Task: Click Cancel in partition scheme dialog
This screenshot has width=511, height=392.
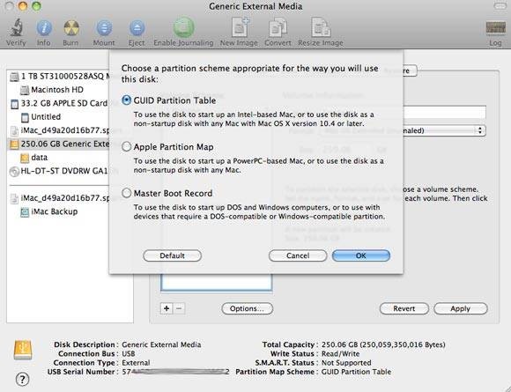Action: coord(298,255)
